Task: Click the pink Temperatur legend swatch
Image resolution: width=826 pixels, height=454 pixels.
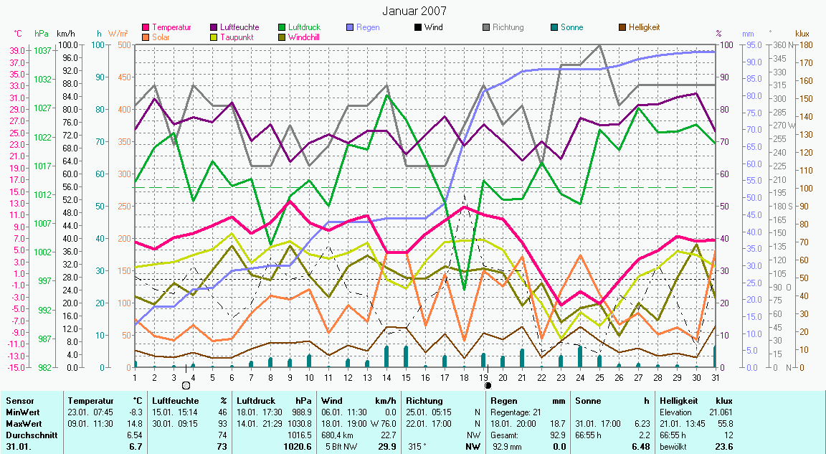Action: point(147,27)
